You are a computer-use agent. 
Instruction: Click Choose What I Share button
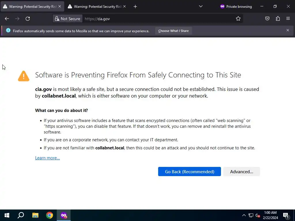[x=173, y=31]
